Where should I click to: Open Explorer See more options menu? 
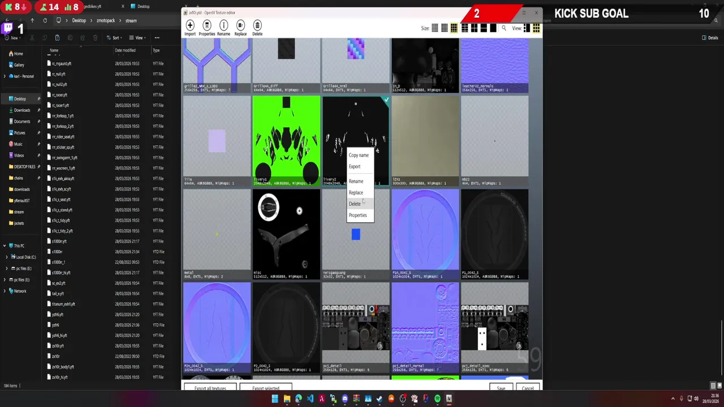point(157,38)
